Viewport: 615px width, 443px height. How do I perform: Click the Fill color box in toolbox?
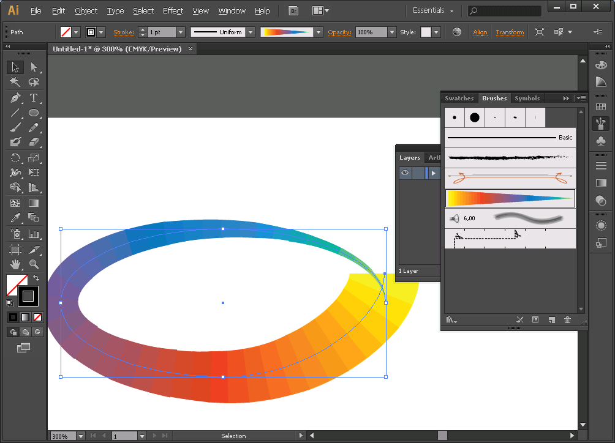[15, 283]
